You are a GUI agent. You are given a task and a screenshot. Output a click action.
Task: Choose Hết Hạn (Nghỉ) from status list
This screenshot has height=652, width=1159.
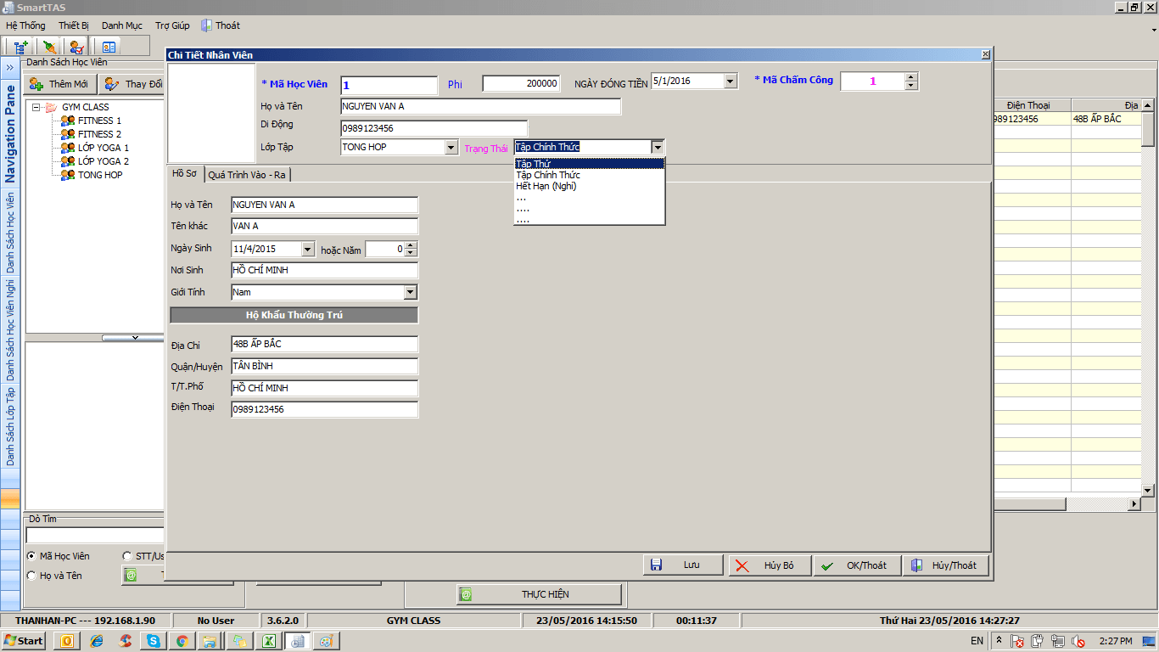click(x=546, y=186)
